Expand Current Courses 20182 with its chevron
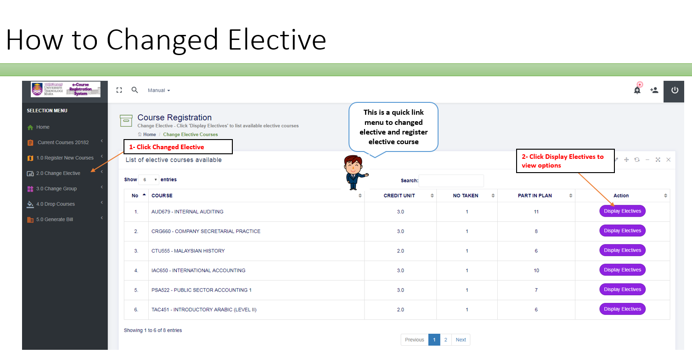The height and width of the screenshot is (359, 692). (101, 141)
